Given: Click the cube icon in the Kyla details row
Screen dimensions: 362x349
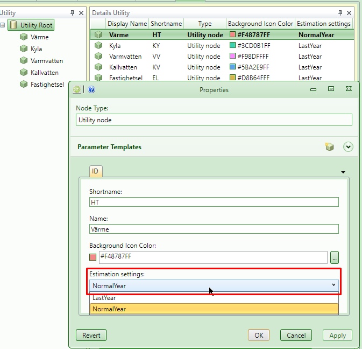Looking at the screenshot, I should 98,45.
